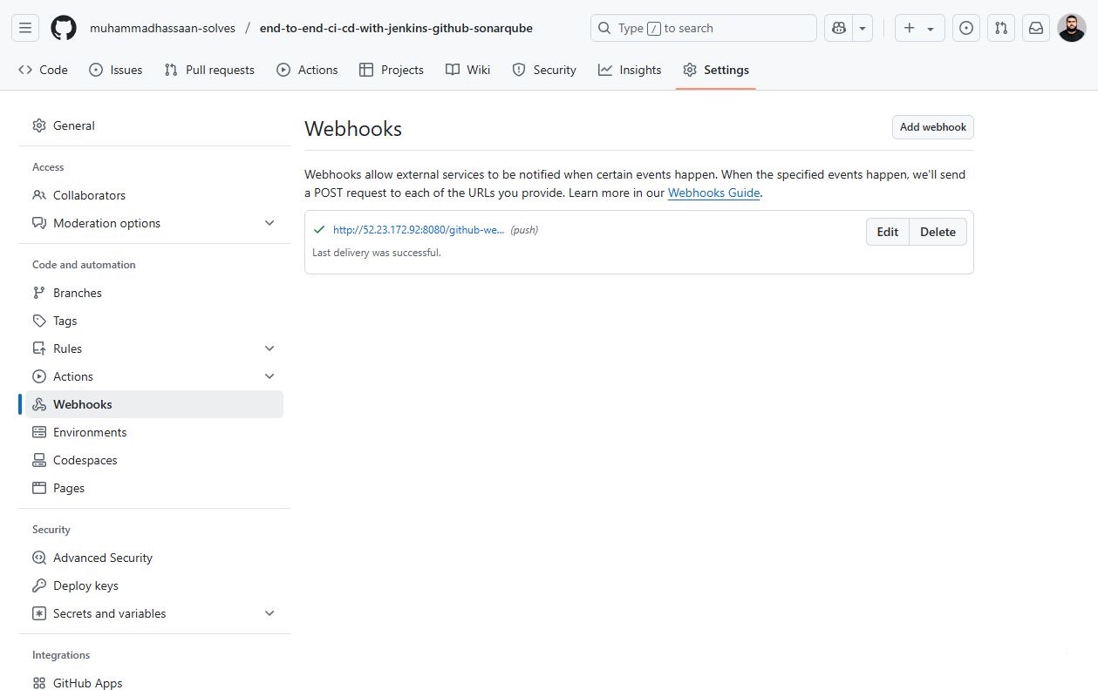This screenshot has height=690, width=1098.
Task: Open Moderation options sidebar item
Action: (154, 223)
